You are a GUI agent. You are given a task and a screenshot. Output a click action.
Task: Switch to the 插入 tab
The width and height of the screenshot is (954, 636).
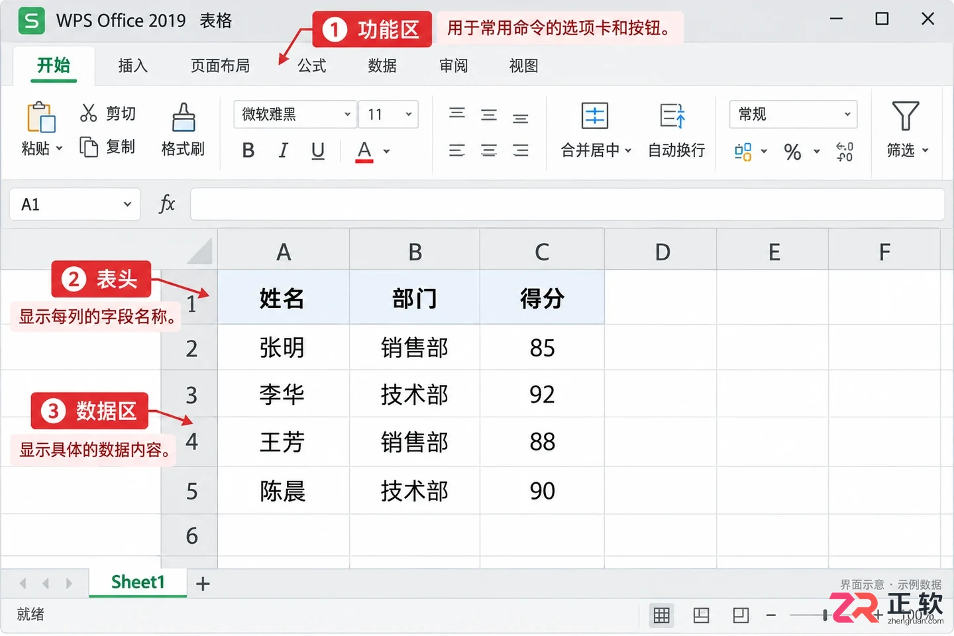pyautogui.click(x=132, y=66)
